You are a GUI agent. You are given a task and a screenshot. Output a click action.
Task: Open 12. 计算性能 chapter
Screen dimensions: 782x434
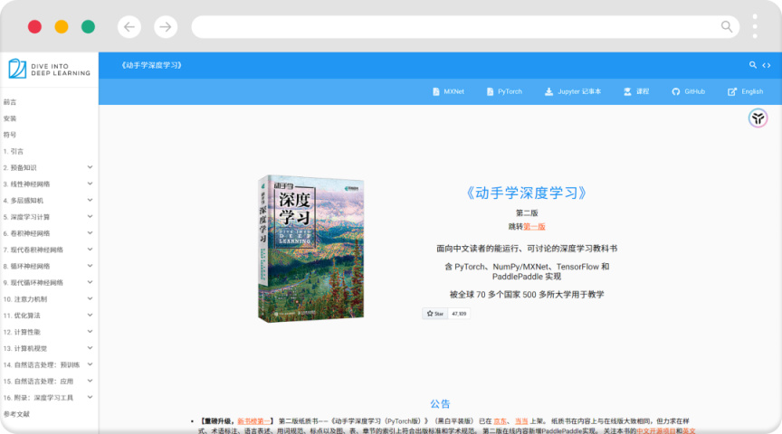point(22,332)
